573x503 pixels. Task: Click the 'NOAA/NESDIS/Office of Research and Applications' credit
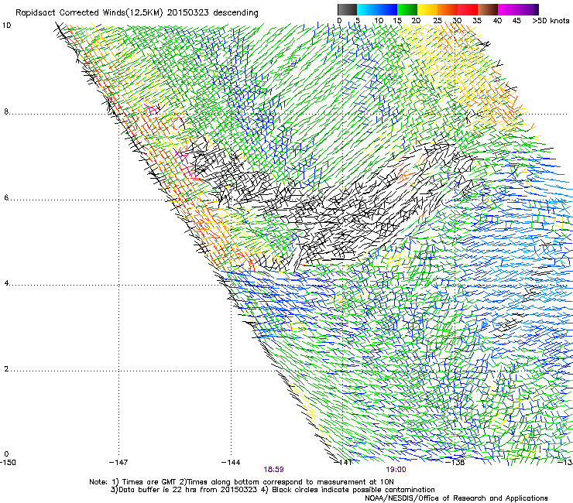click(x=456, y=498)
